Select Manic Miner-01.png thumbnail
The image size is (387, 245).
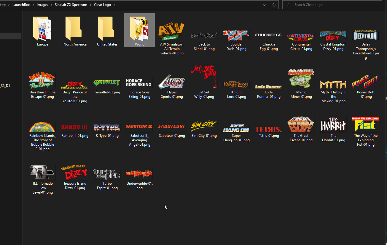coord(301,84)
